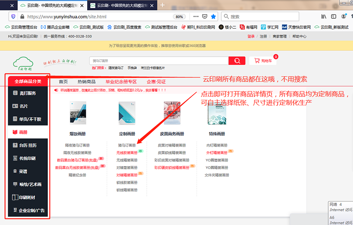The width and height of the screenshot is (353, 225).
Task: Open the Firefox library icon
Action: pos(324,17)
